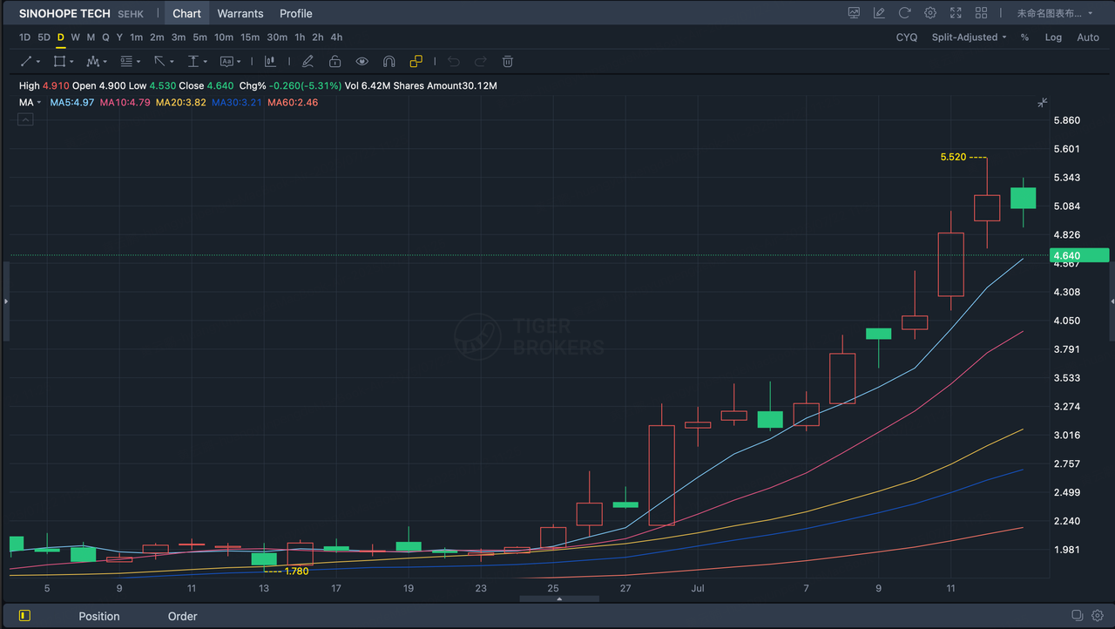Screen dimensions: 1115x629
Task: Toggle the CYQ chip distribution
Action: [907, 37]
